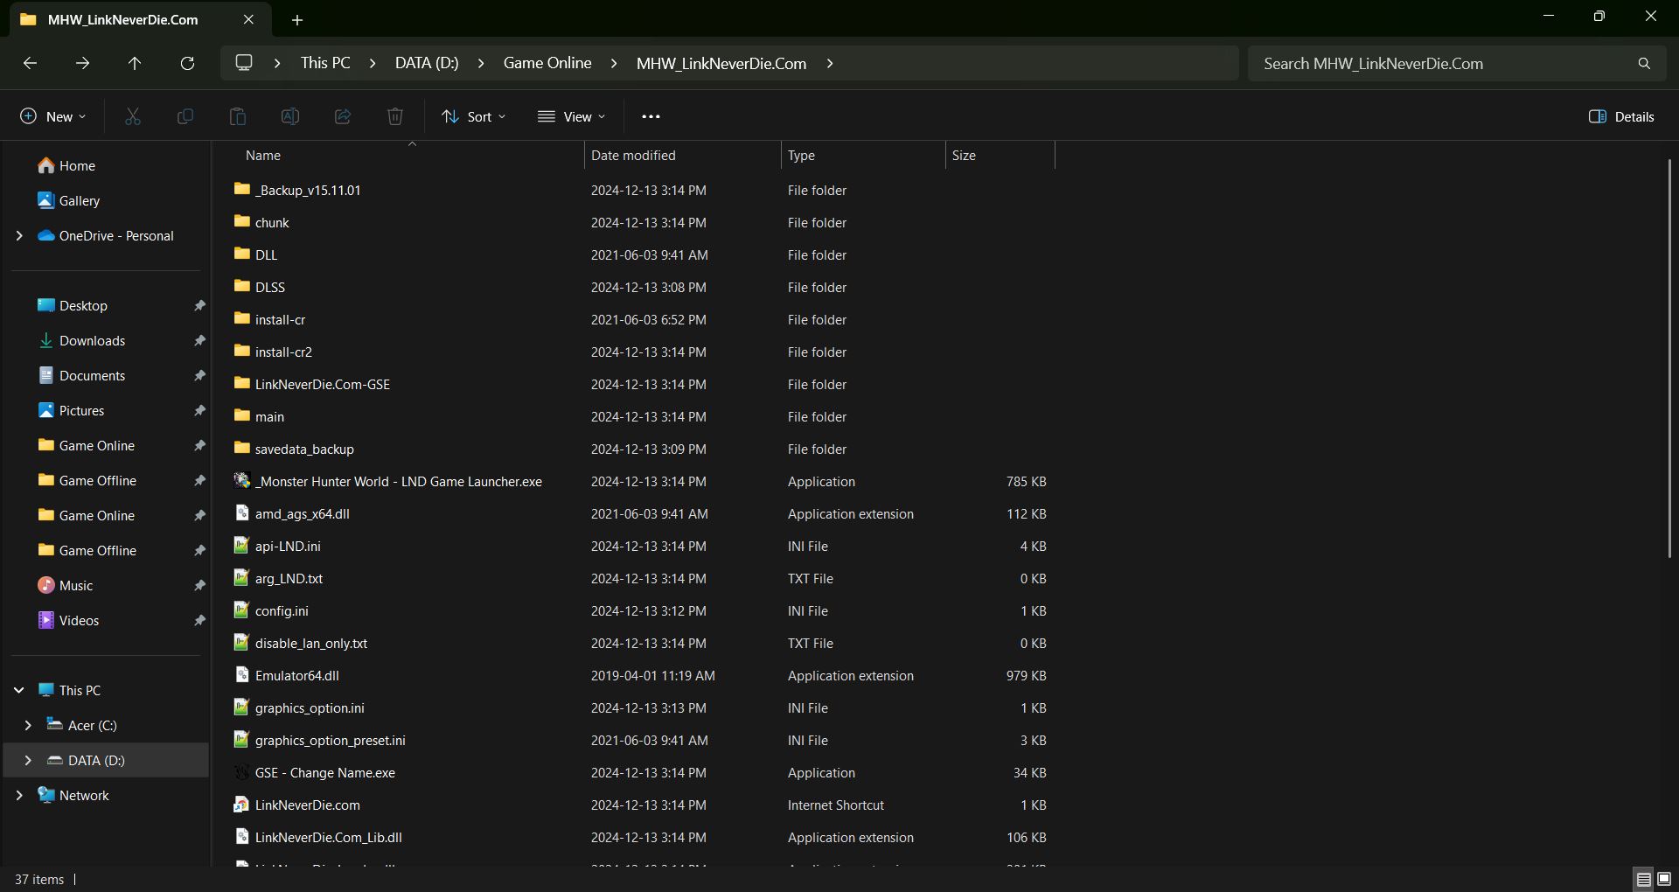Click the Share icon in toolbar
Image resolution: width=1679 pixels, height=892 pixels.
click(343, 116)
